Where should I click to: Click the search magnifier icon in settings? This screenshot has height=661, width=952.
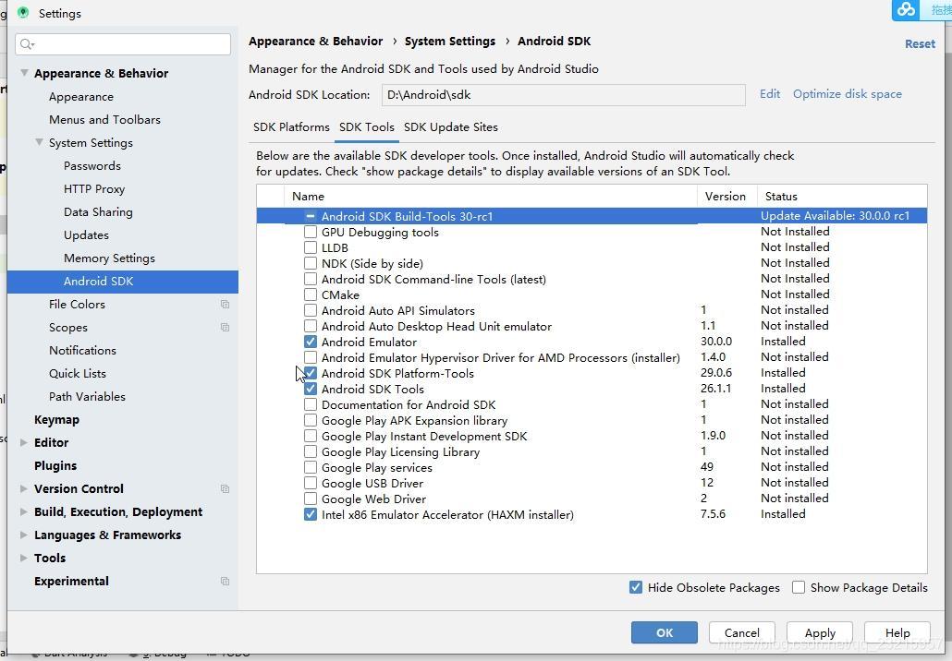(x=27, y=44)
